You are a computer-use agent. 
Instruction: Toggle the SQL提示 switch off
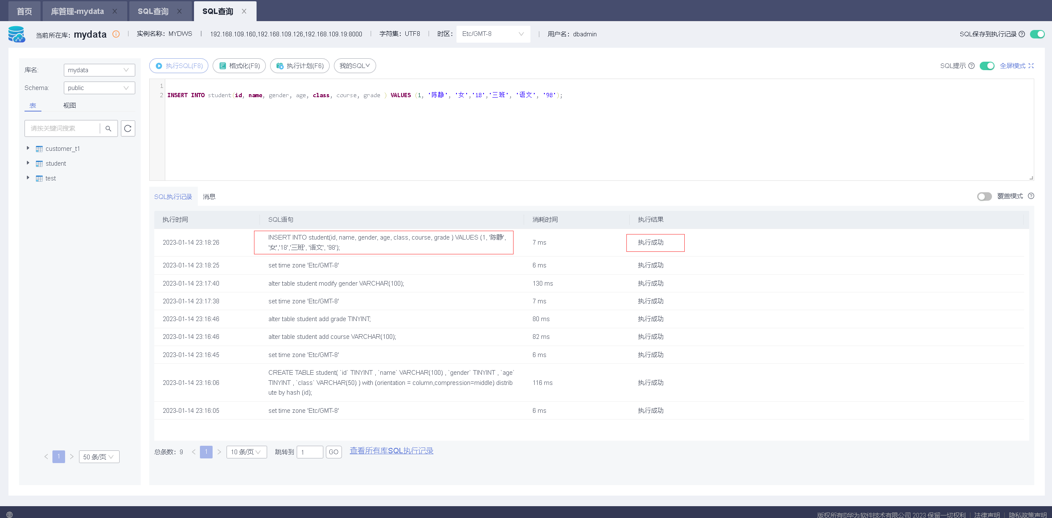coord(987,66)
